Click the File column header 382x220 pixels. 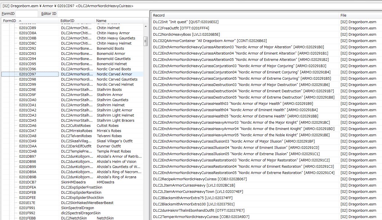[361, 15]
